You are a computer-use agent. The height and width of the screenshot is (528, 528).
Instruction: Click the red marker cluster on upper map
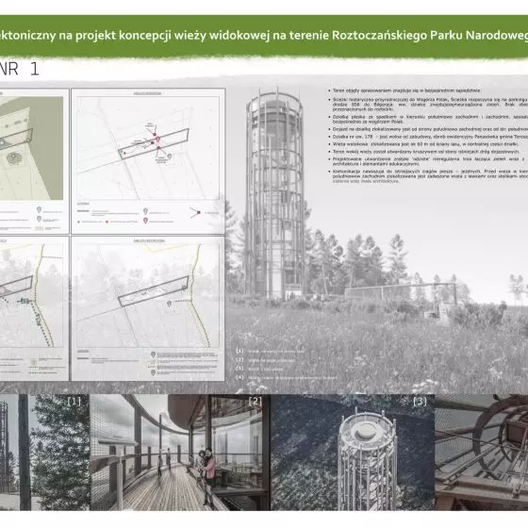coord(157,141)
